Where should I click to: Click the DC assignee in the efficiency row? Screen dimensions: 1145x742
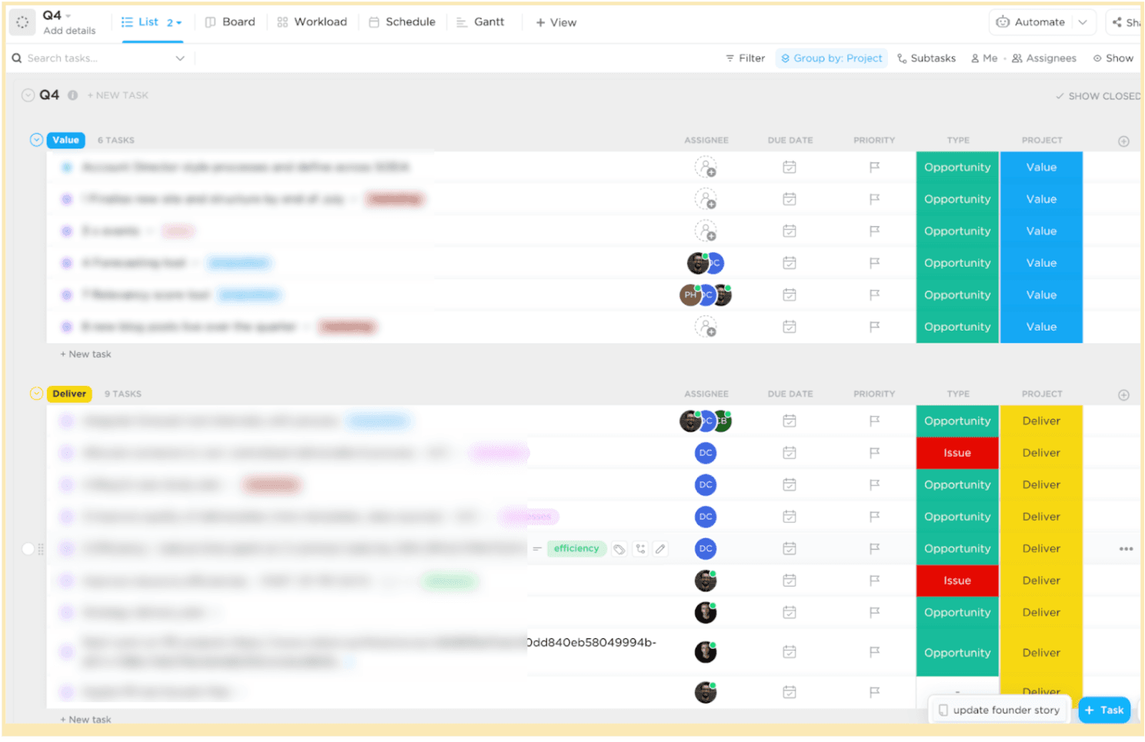[x=706, y=548]
